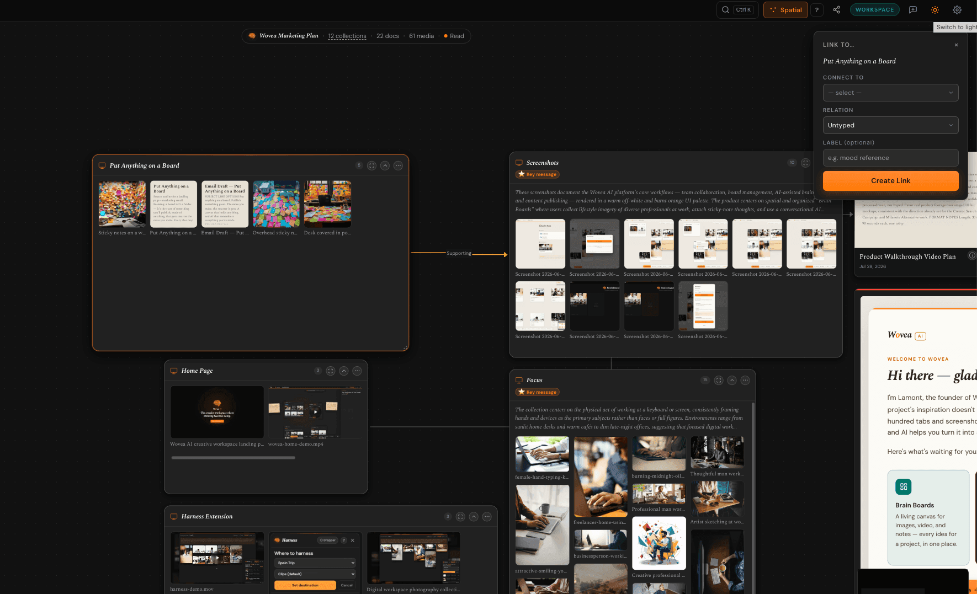Viewport: 977px width, 594px height.
Task: Click the 61 media count
Action: pyautogui.click(x=421, y=36)
